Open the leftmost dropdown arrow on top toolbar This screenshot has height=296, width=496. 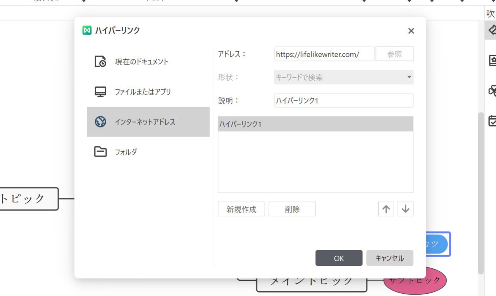(84, 2)
